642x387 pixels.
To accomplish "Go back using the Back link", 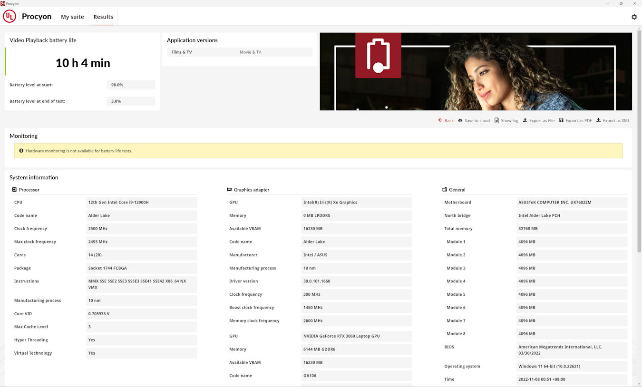I will [449, 121].
